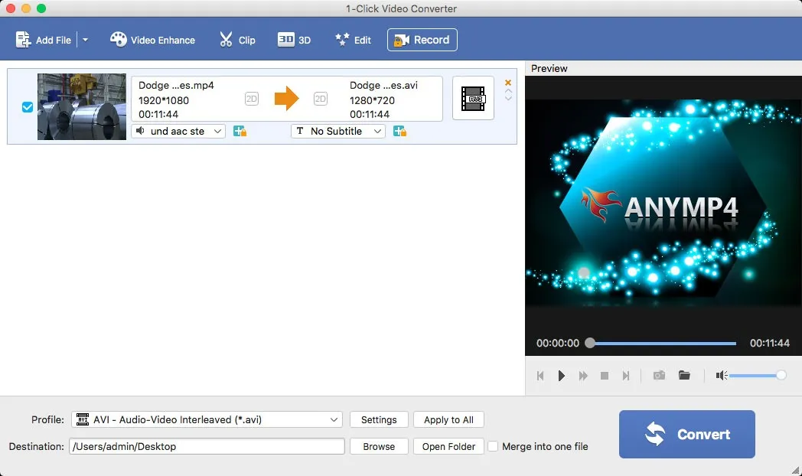Click the add audio track icon
The width and height of the screenshot is (802, 476).
[240, 132]
